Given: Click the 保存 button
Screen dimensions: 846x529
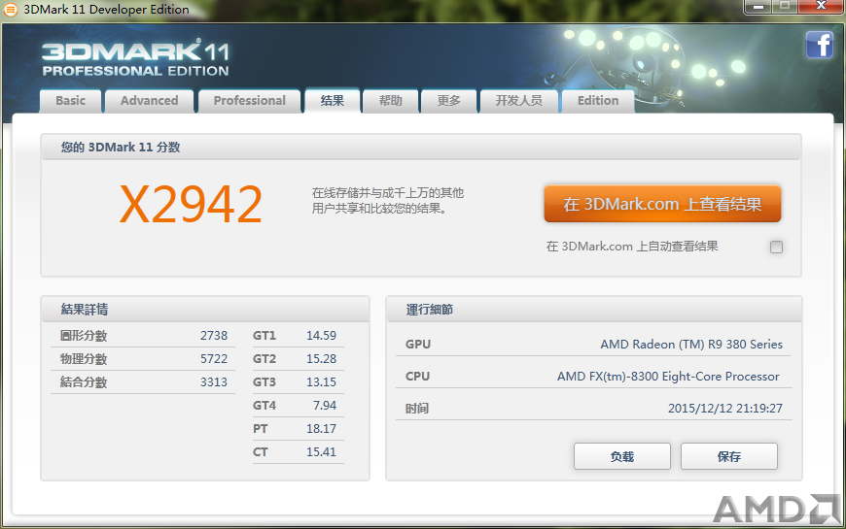Looking at the screenshot, I should coord(729,456).
